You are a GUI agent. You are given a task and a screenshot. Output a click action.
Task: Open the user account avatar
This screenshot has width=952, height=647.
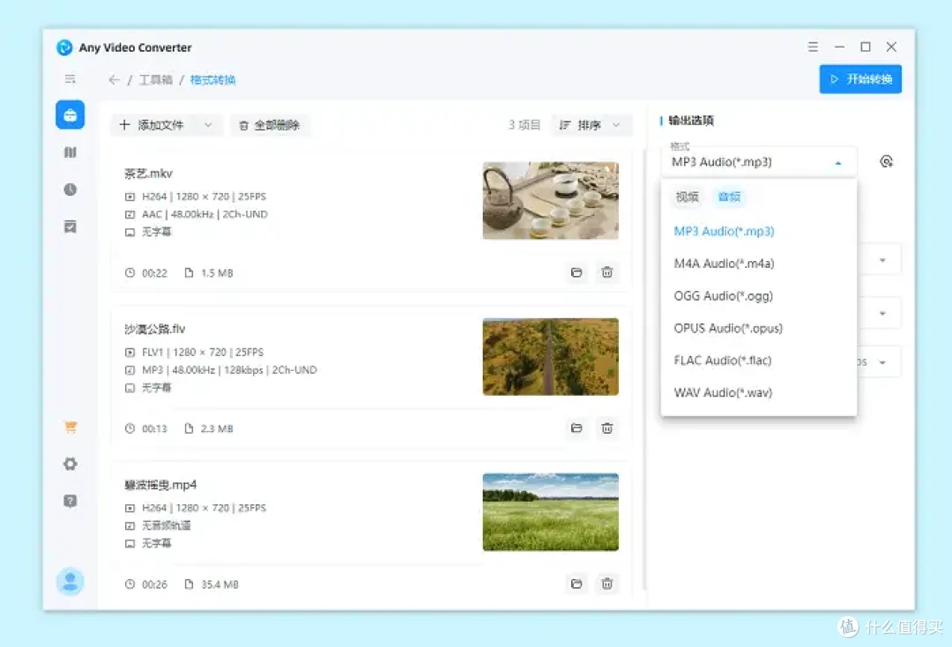pos(71,582)
